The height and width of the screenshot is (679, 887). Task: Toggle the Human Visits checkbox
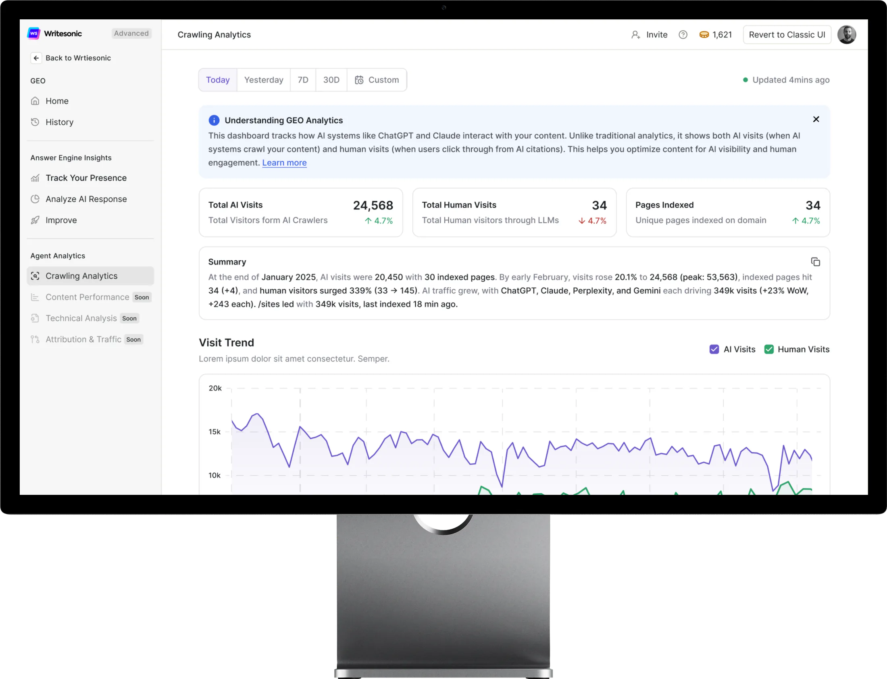point(768,350)
